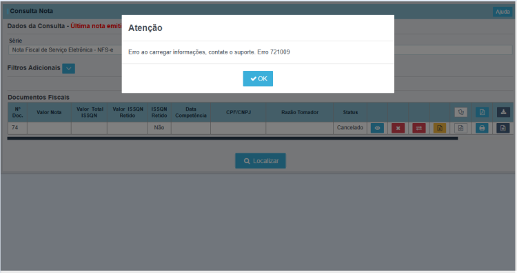Open Ajuda help button
The image size is (517, 273).
click(503, 12)
